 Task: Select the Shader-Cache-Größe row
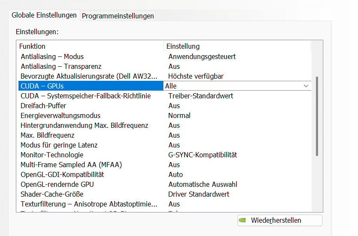tap(164, 194)
